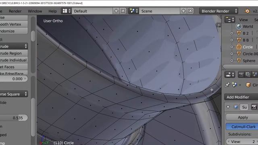Delete the Default screen layout
Viewport: 258px width, 145px height.
click(123, 11)
